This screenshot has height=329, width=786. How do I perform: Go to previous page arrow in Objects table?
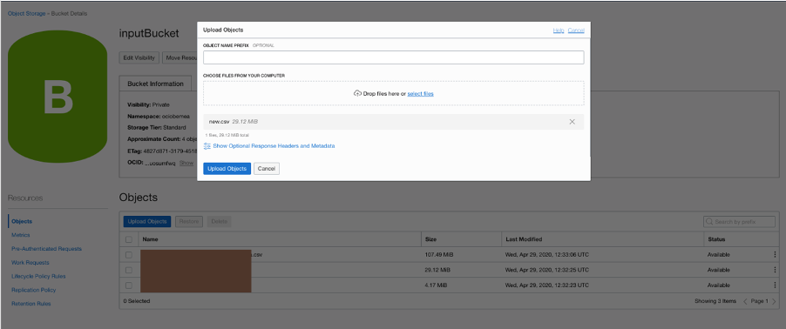[745, 301]
